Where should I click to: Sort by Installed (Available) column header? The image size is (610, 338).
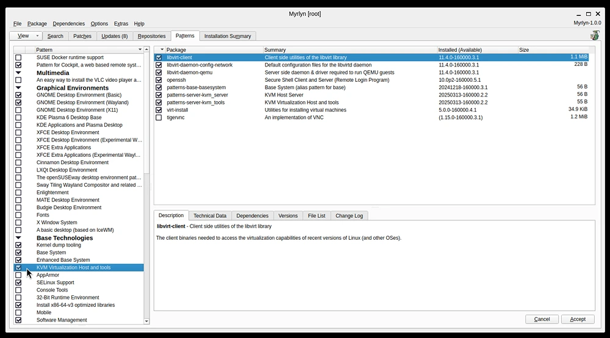point(478,50)
